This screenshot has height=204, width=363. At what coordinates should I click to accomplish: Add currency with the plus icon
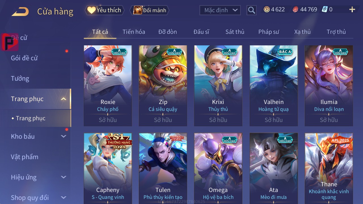click(x=352, y=10)
